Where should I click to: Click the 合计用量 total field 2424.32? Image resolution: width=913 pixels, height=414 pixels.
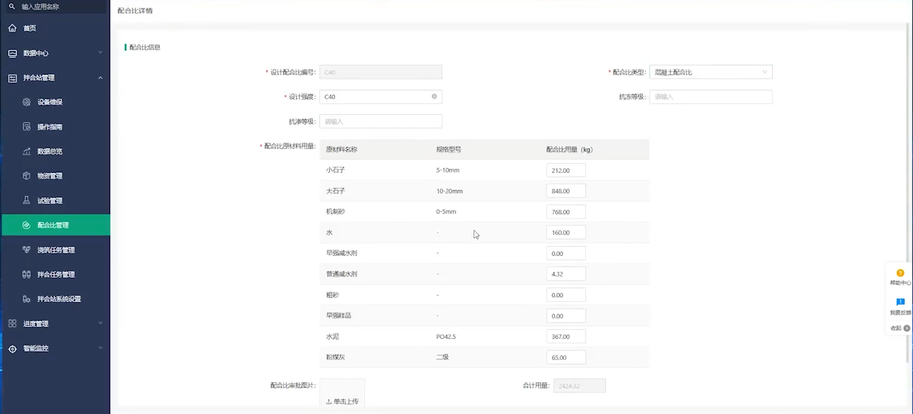click(579, 386)
